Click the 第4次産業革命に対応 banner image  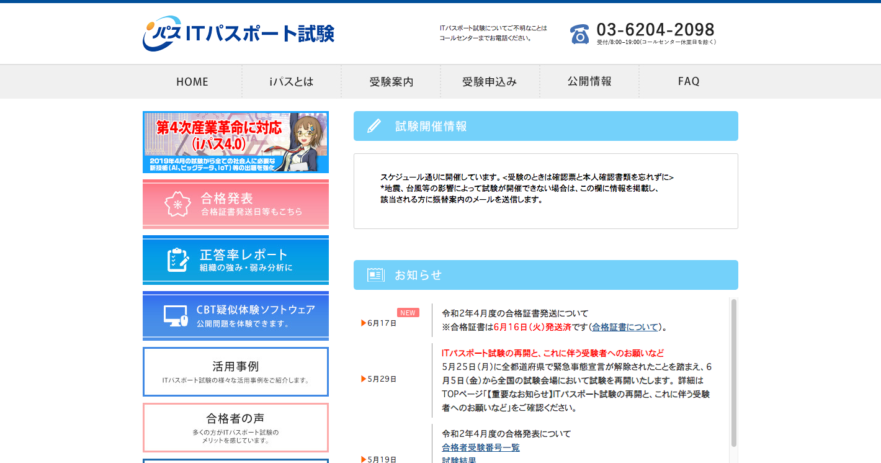click(236, 142)
